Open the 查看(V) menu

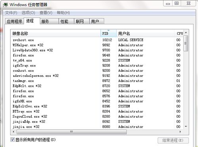pyautogui.click(x=46, y=13)
